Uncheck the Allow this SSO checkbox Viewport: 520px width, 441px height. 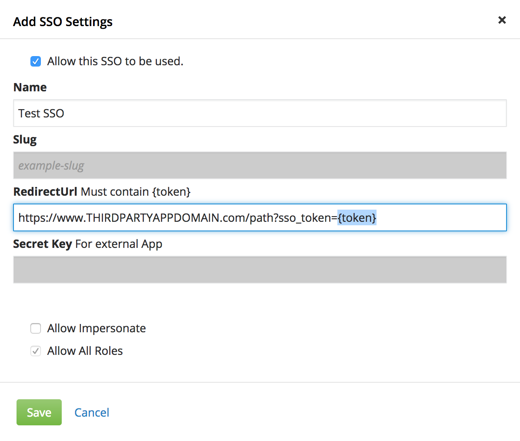pos(36,61)
